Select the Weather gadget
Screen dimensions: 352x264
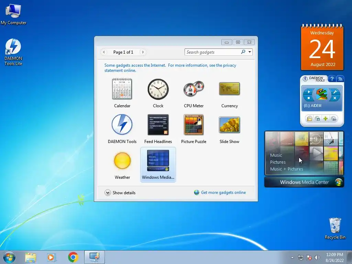click(122, 165)
